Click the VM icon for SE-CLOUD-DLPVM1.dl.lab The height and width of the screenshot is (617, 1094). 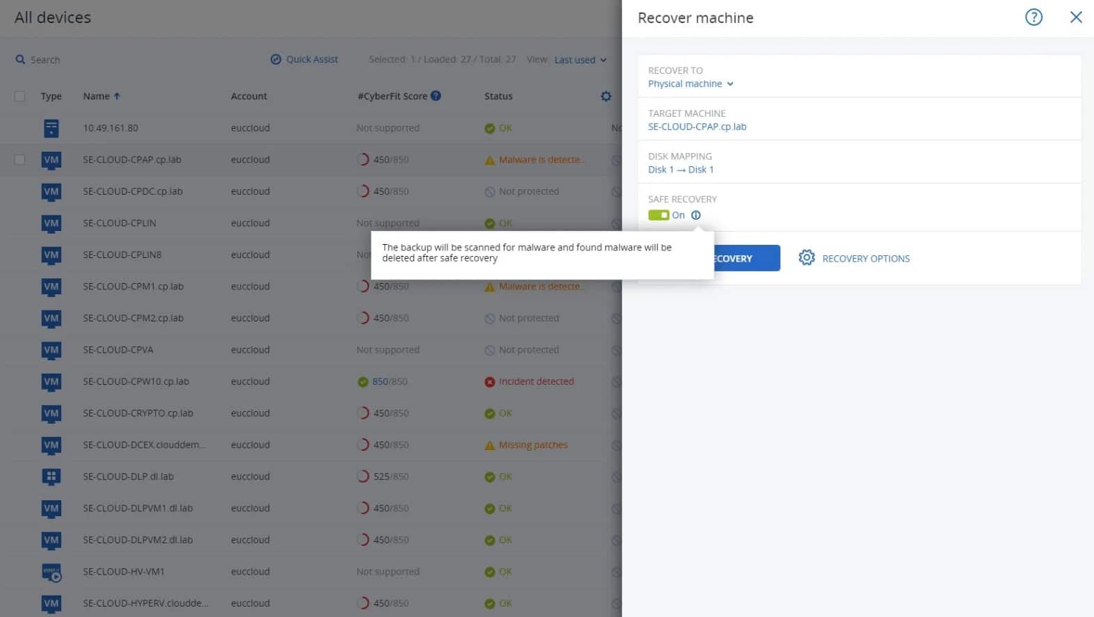(51, 508)
